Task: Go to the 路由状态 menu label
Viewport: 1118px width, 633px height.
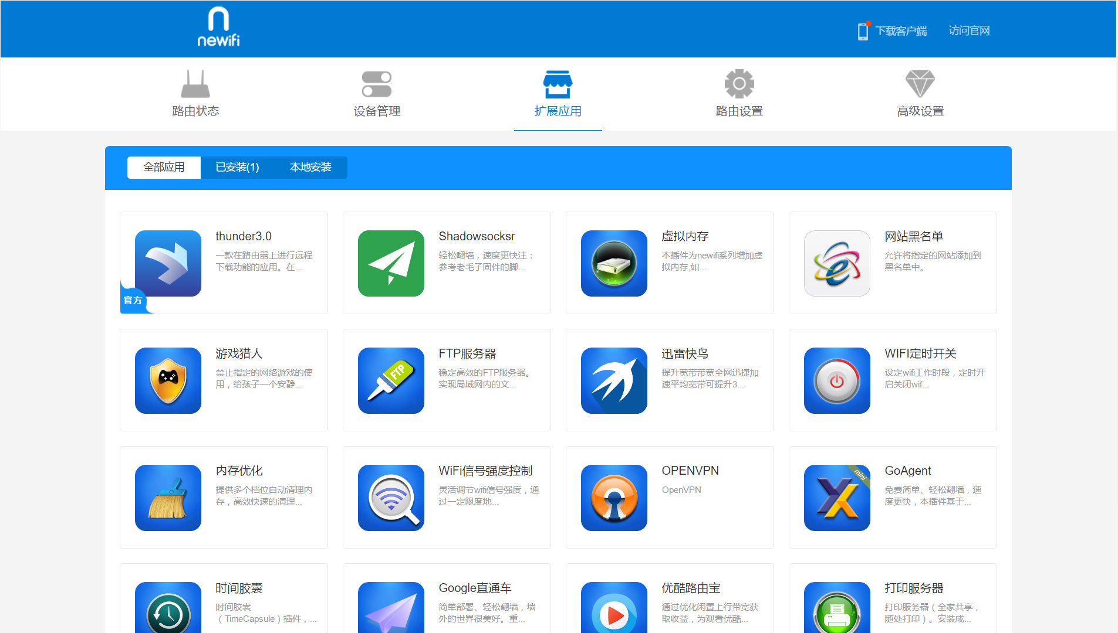Action: [x=195, y=111]
